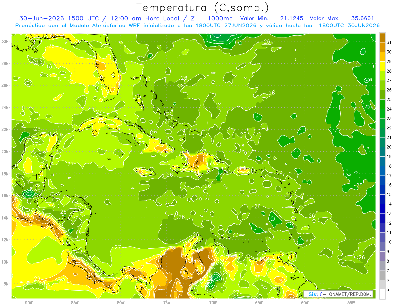Click the '1800UTC_30JUN2026' valid-until time
Image resolution: width=398 pixels, height=307 pixels.
(349, 26)
